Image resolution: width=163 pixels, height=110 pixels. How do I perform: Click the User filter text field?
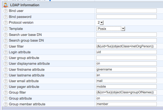pyautogui.click(x=126, y=46)
